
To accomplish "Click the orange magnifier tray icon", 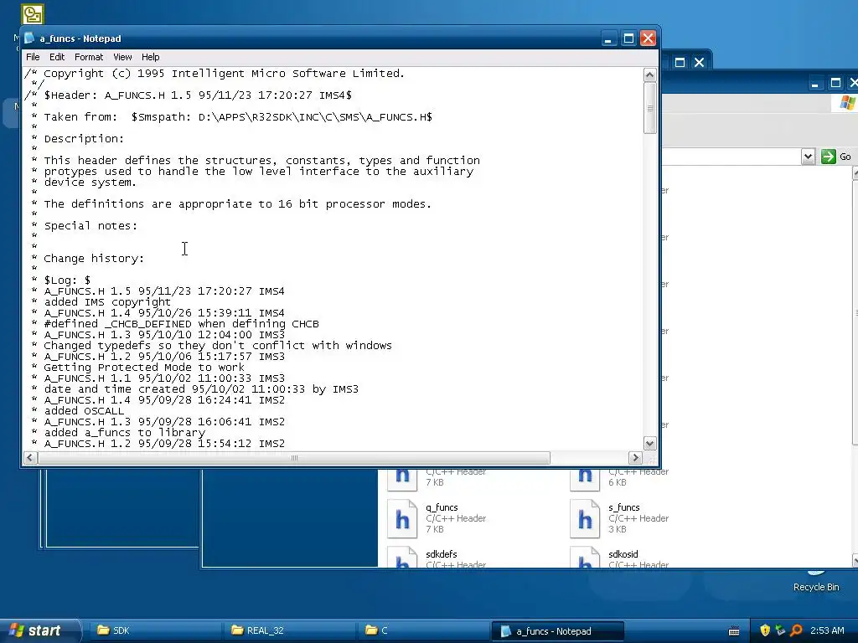I will [796, 630].
